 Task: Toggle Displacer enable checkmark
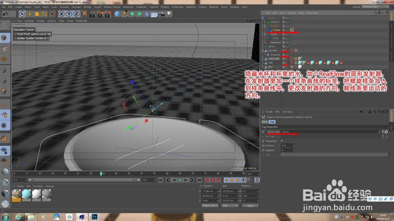(x=288, y=55)
